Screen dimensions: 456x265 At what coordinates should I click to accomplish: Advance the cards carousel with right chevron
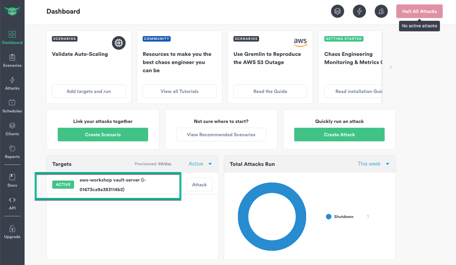click(x=391, y=67)
